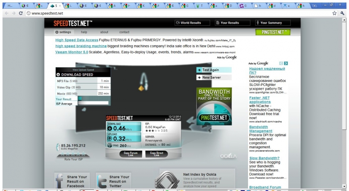The height and width of the screenshot is (191, 349).
Task: Close the active Speedtest tab
Action: pos(60,6)
